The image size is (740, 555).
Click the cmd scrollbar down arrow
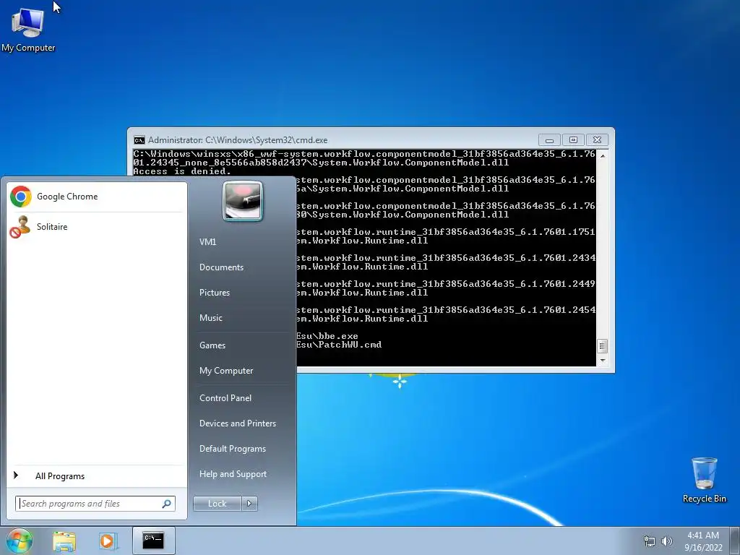tap(602, 361)
